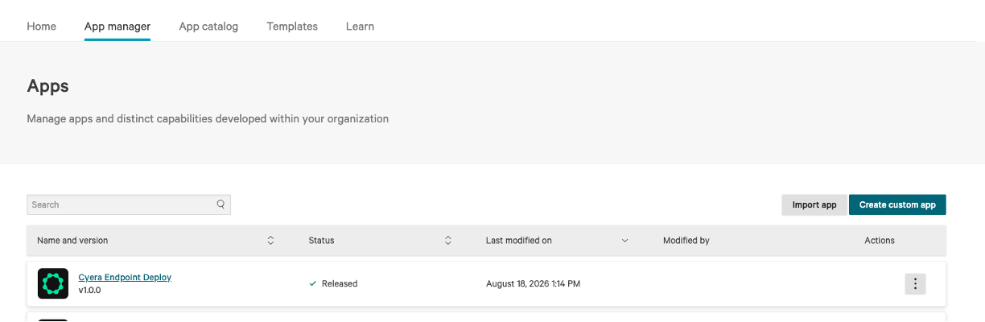Image resolution: width=985 pixels, height=322 pixels.
Task: Click the Last modified on header label
Action: [519, 241]
